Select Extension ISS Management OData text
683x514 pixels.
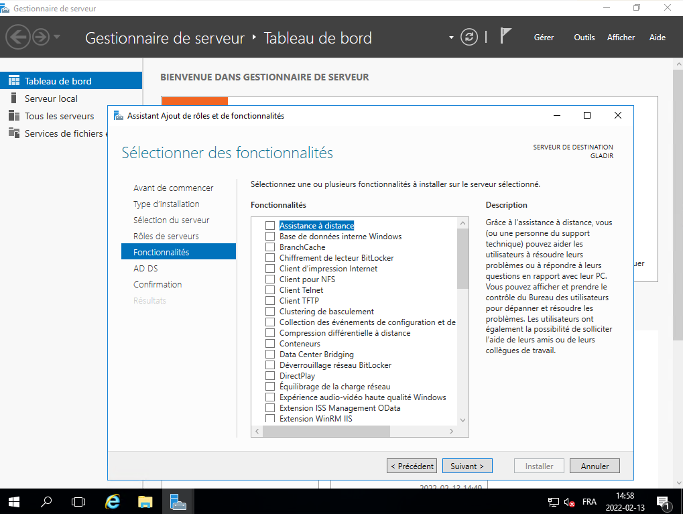point(340,408)
